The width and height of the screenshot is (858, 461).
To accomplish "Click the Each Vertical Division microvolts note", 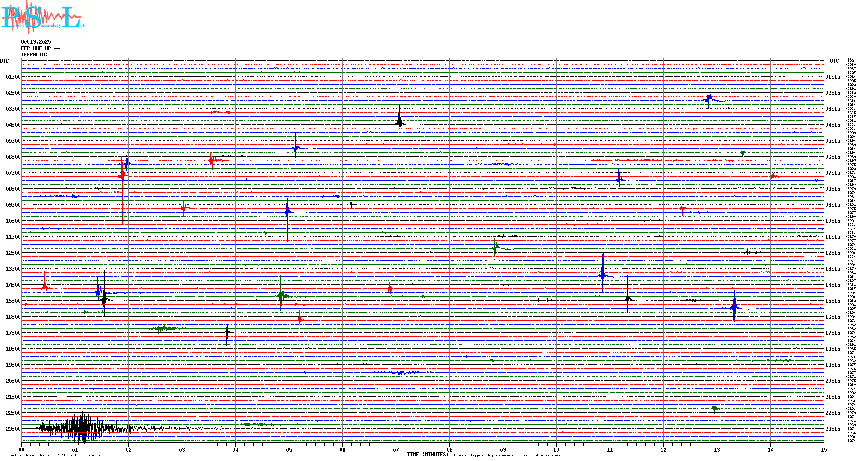I will (54, 455).
